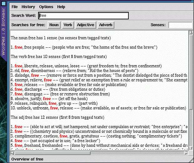Screen dimensions: 194x163
Task: Click the vertical scrollbar up arrow
Action: click(191, 33)
